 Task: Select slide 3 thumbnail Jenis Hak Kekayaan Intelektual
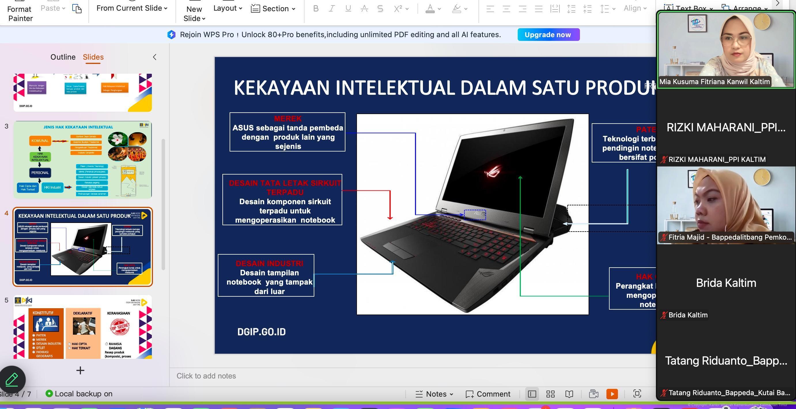(82, 160)
